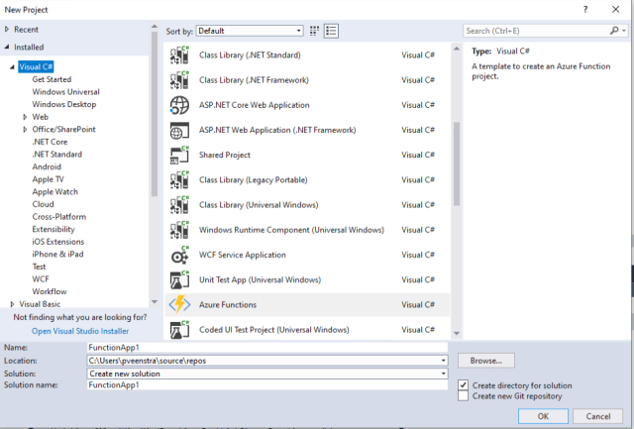Open the Solution 'Create new solution' dropdown
Screen dimensions: 634x429
click(x=267, y=374)
